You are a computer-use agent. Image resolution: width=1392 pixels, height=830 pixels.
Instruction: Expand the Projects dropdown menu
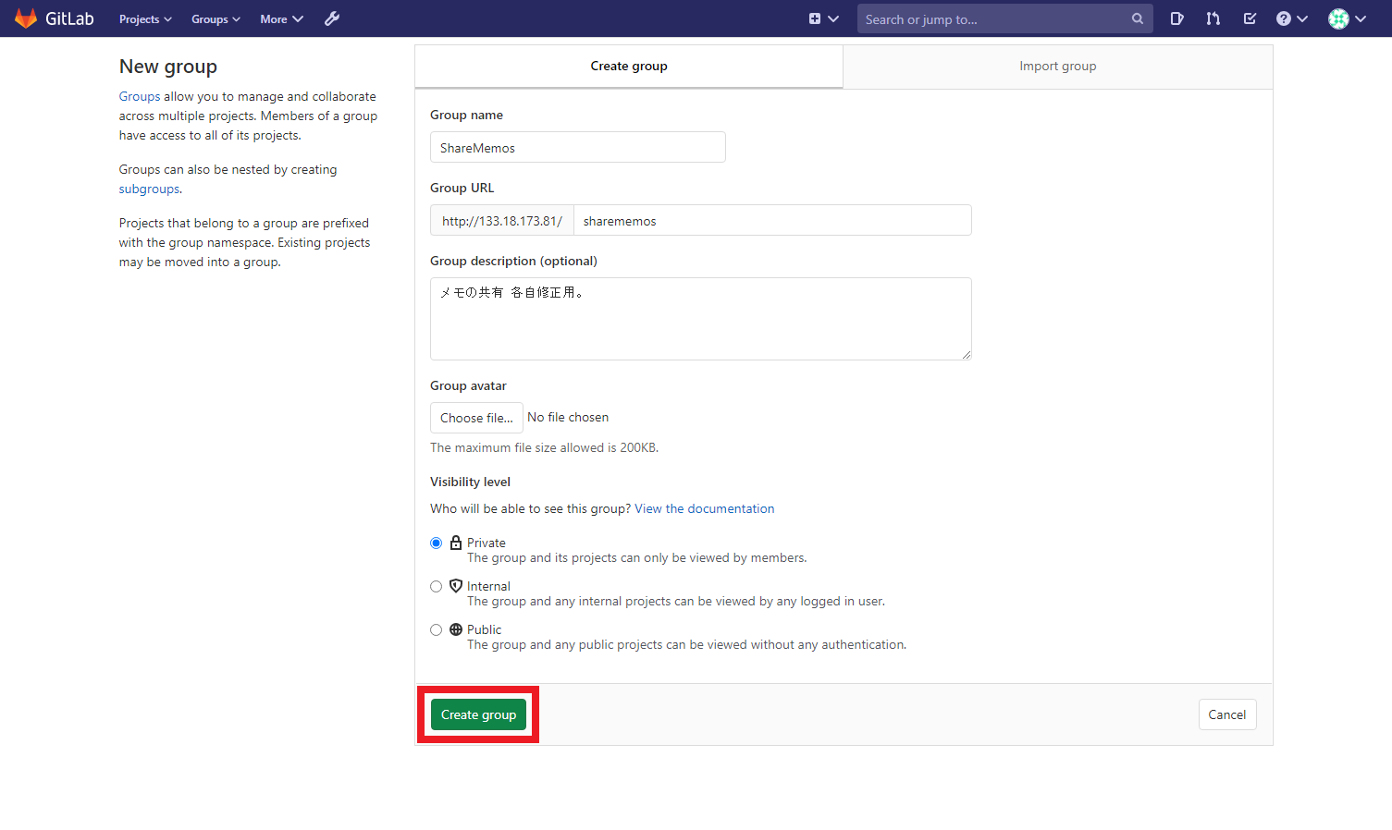145,19
